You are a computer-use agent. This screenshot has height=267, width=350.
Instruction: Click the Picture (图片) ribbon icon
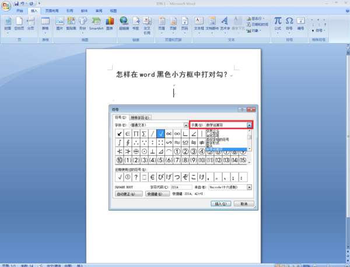click(60, 23)
